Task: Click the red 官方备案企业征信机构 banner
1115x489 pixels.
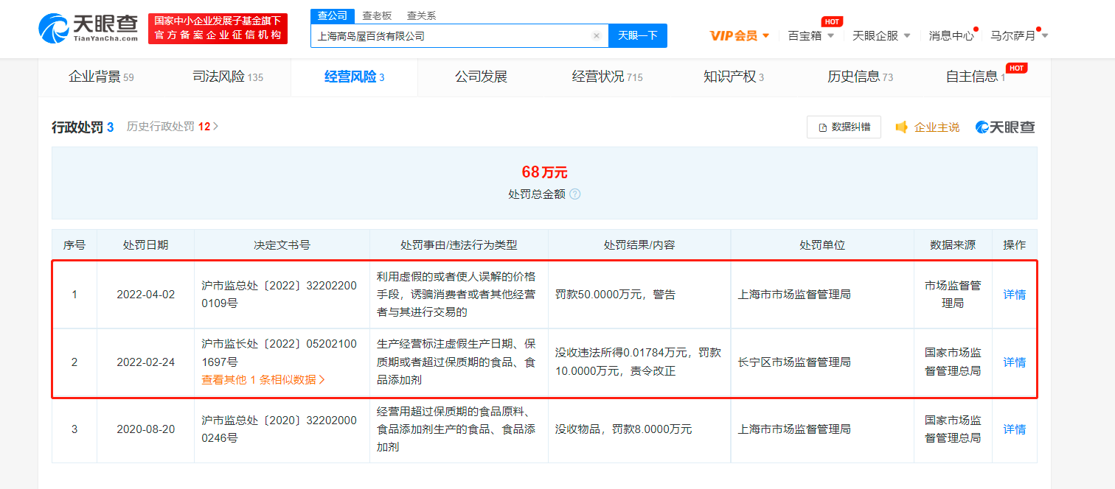Action: tap(218, 29)
